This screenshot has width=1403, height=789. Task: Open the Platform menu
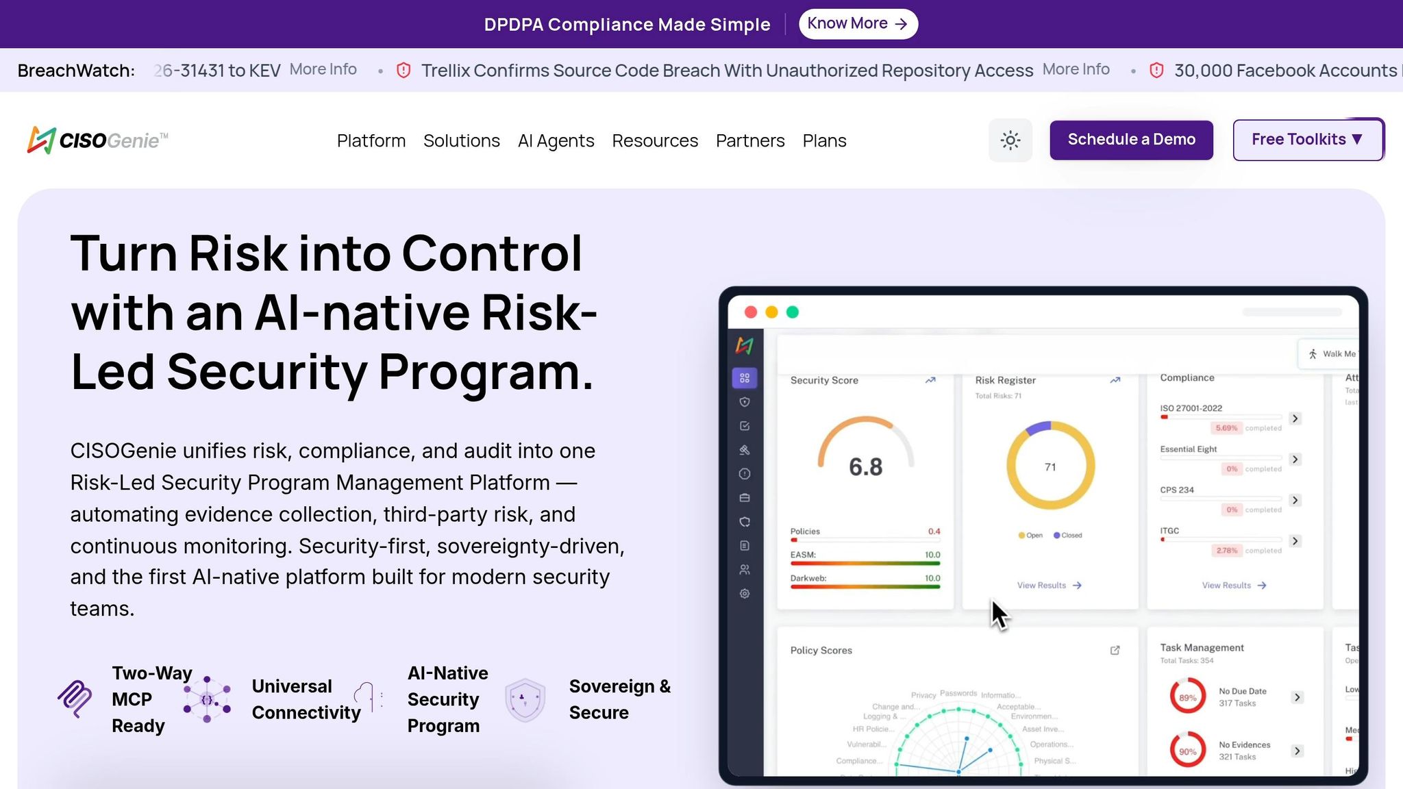(x=371, y=140)
